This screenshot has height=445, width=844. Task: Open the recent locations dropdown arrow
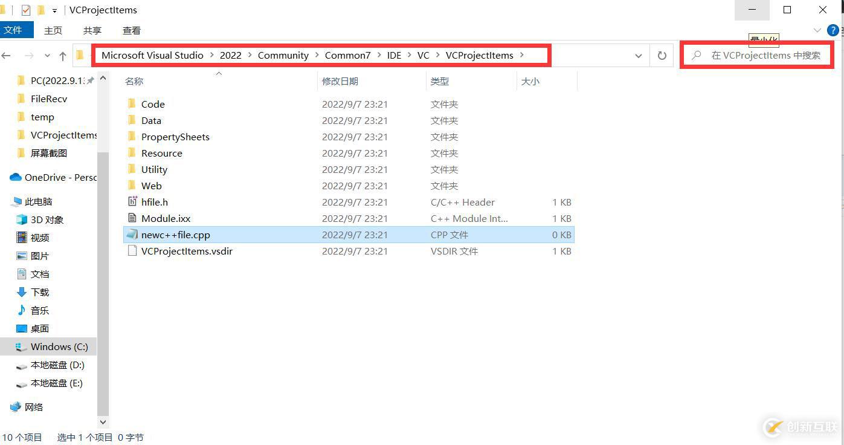[x=47, y=56]
